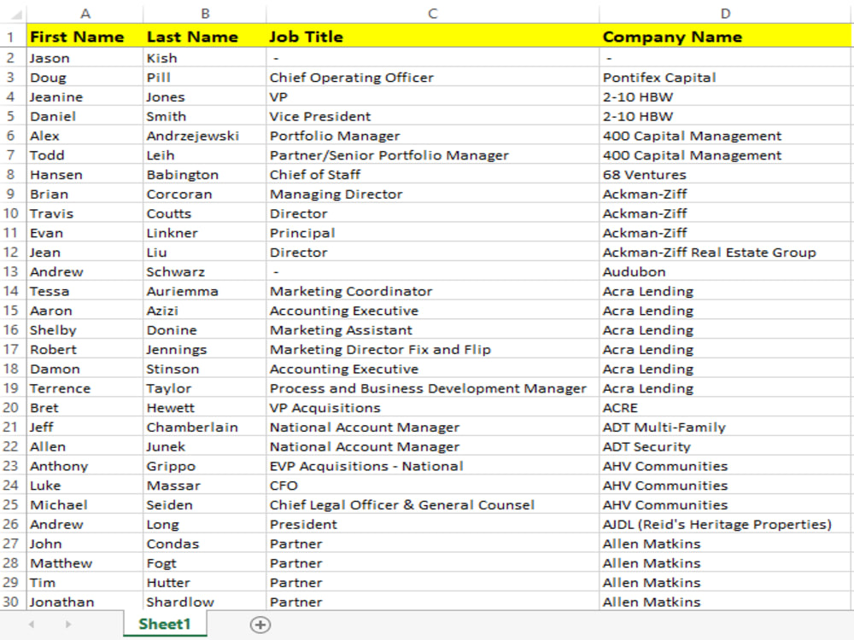Select the 'Principal' cell
This screenshot has height=640, width=854.
tap(432, 232)
